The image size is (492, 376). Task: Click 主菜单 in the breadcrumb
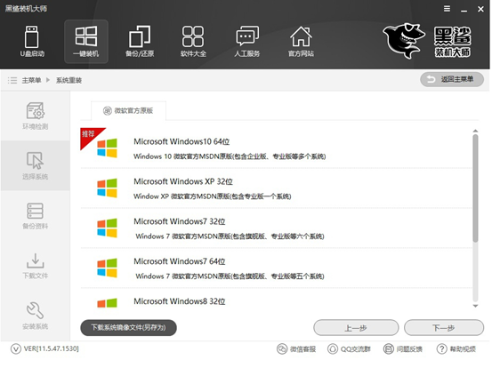pos(31,80)
